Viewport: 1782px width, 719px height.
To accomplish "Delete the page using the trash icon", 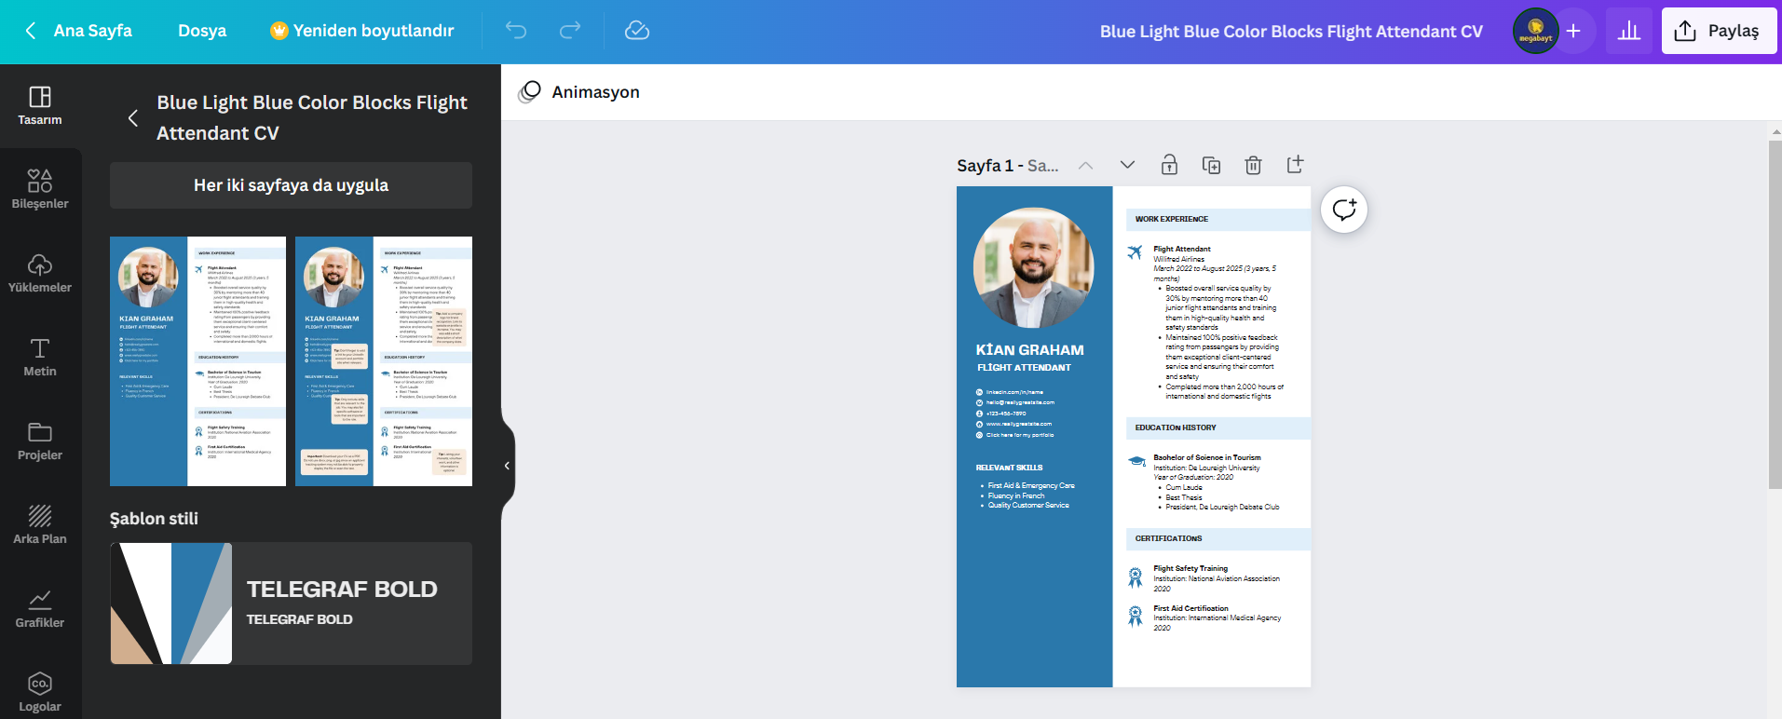I will [1253, 165].
